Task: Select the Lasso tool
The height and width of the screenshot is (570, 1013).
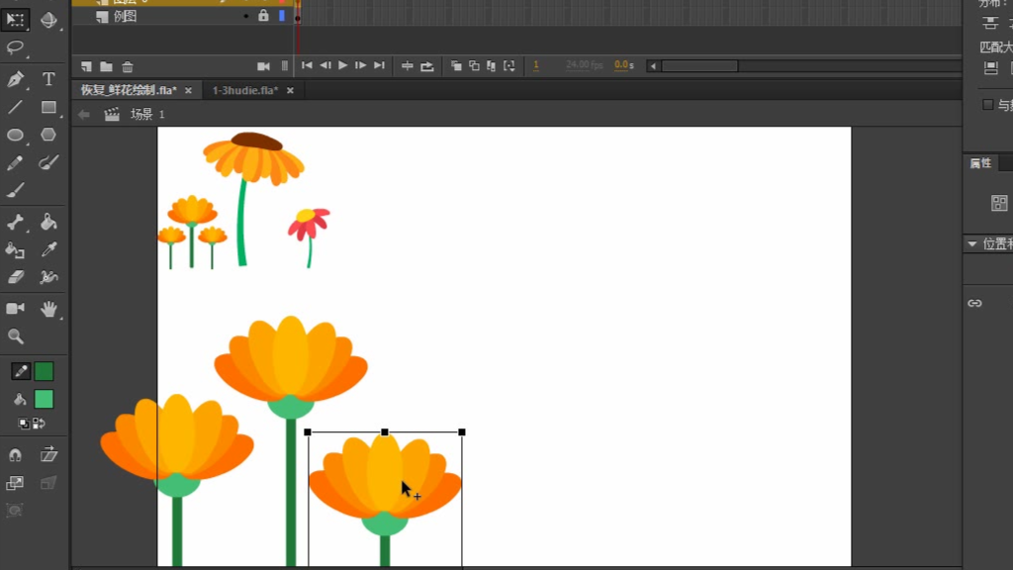Action: [16, 47]
